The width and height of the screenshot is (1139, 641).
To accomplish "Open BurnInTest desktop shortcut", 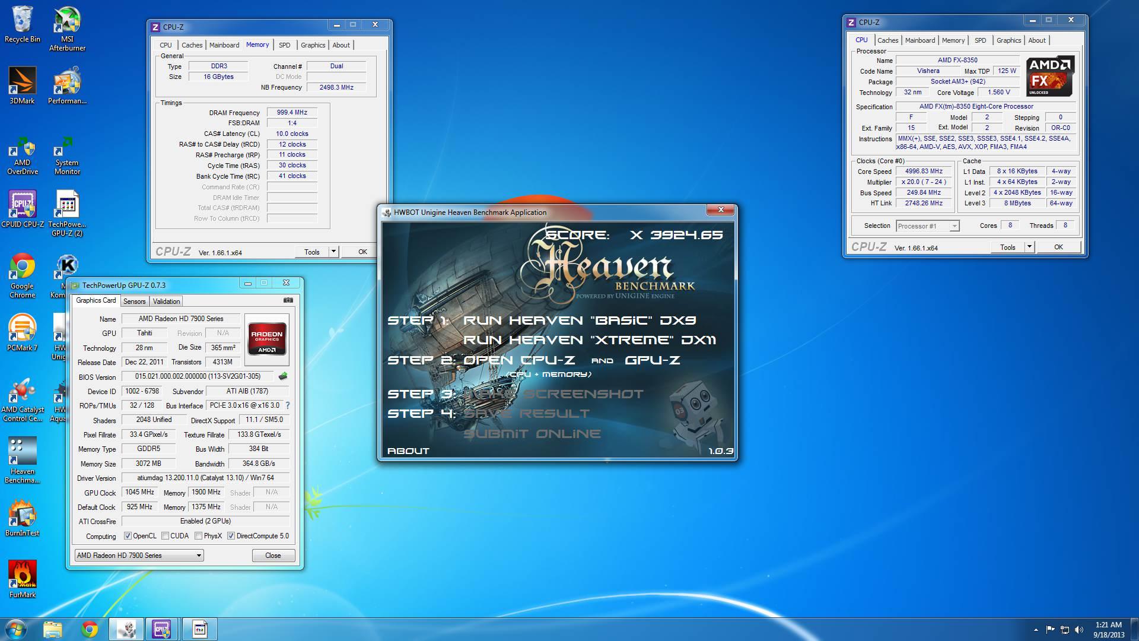I will (x=22, y=518).
